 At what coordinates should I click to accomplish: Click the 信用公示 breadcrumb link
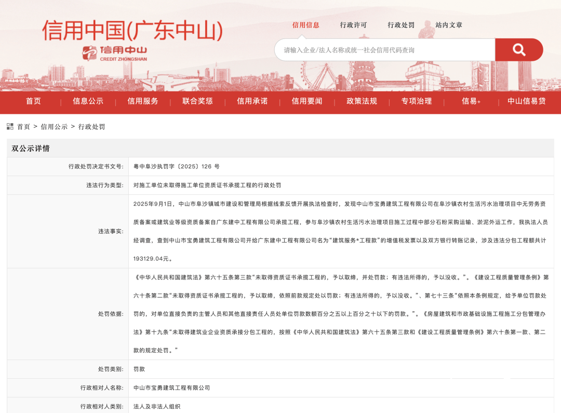click(x=54, y=127)
